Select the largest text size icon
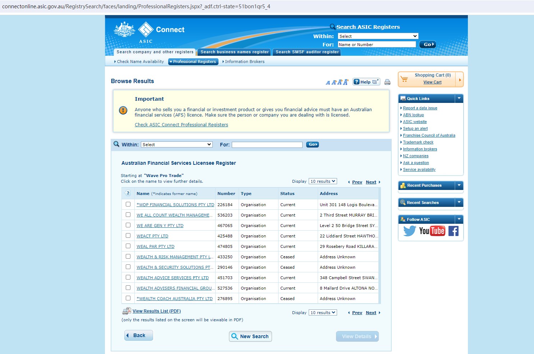This screenshot has width=534, height=354. 345,82
